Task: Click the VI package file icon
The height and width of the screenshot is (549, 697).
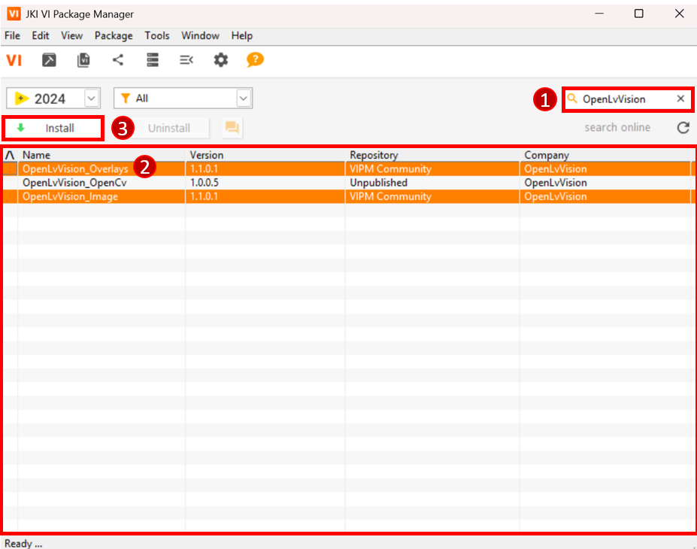Action: [x=83, y=60]
